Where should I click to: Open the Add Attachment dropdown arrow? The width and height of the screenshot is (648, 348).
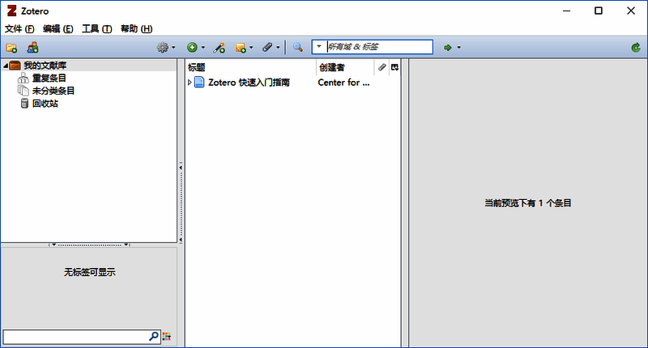(278, 48)
